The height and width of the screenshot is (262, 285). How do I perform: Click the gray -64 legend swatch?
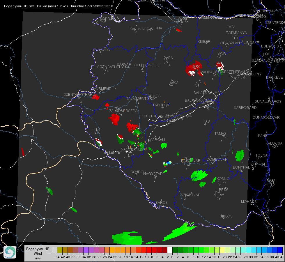[54, 250]
